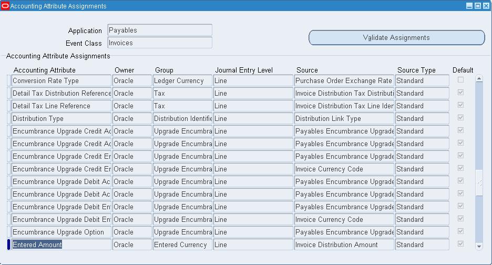The height and width of the screenshot is (265, 492).
Task: Select the Encumbrance Upgrade Option attribute
Action: pyautogui.click(x=61, y=232)
